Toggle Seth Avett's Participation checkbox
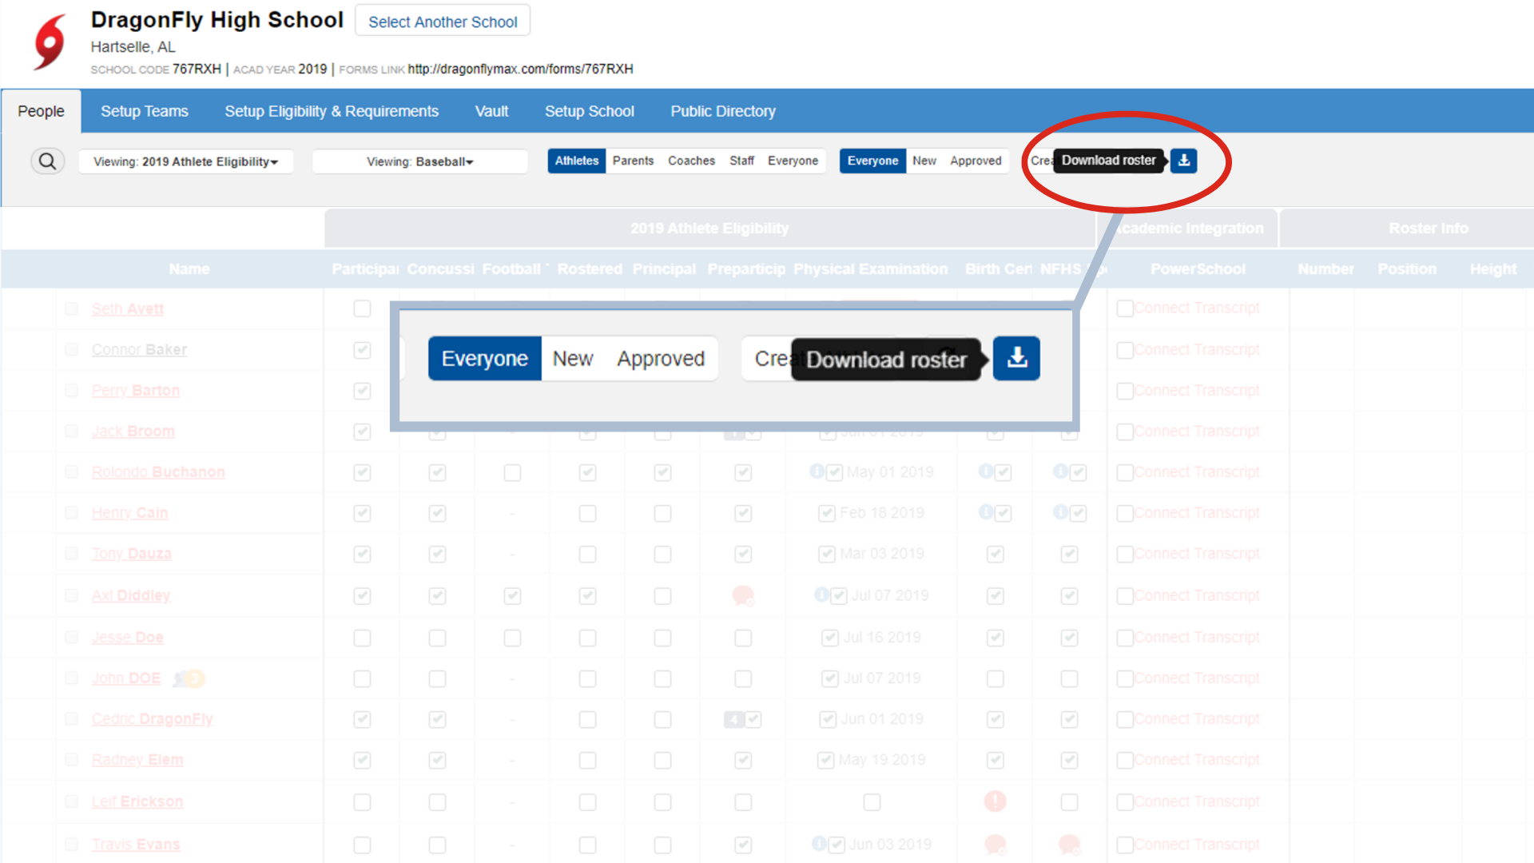Screen dimensions: 1534x863 pyautogui.click(x=362, y=308)
